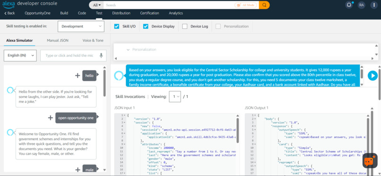Select the Alexa Simulator tab

pos(19,40)
